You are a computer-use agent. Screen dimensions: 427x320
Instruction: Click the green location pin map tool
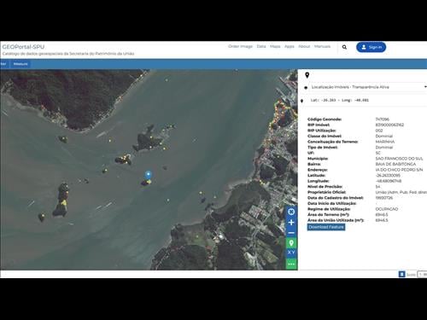(x=291, y=243)
